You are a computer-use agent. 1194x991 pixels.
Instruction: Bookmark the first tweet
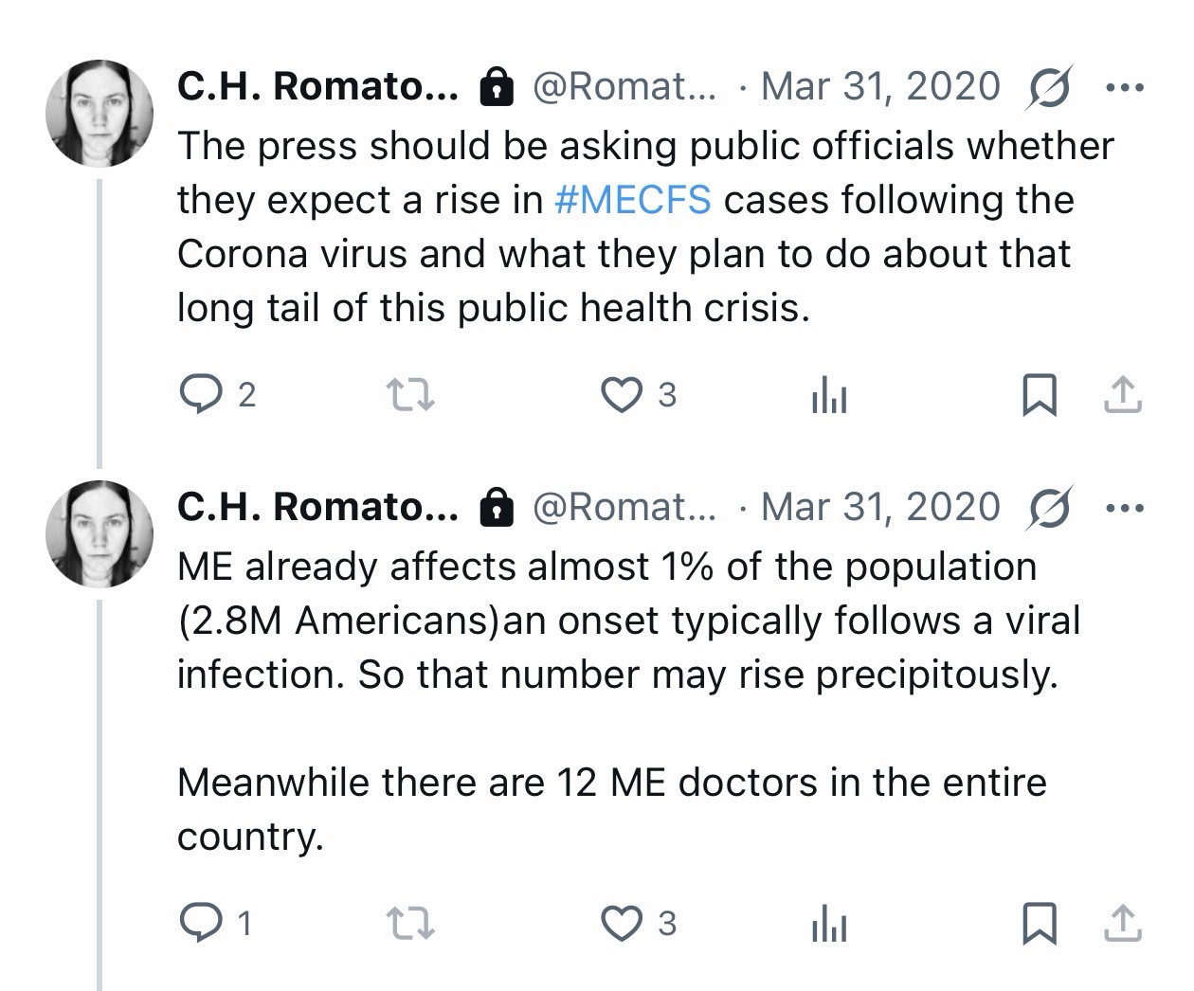coord(1040,395)
